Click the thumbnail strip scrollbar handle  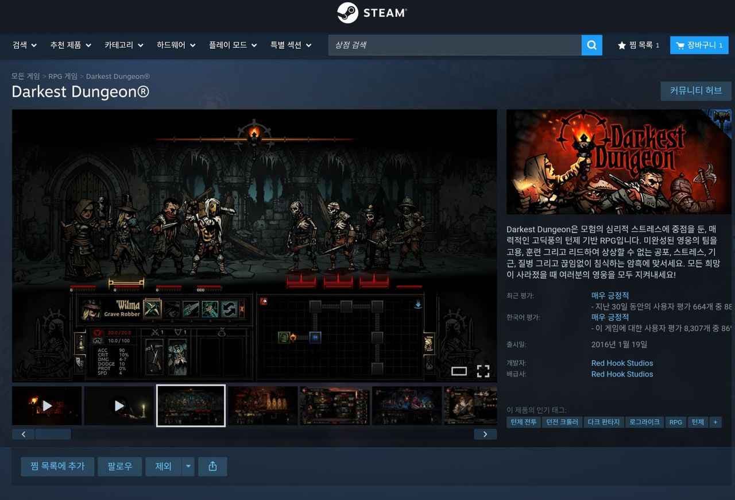53,434
